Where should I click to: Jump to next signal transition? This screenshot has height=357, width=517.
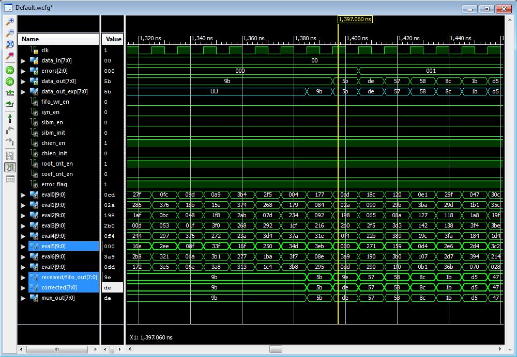[10, 104]
